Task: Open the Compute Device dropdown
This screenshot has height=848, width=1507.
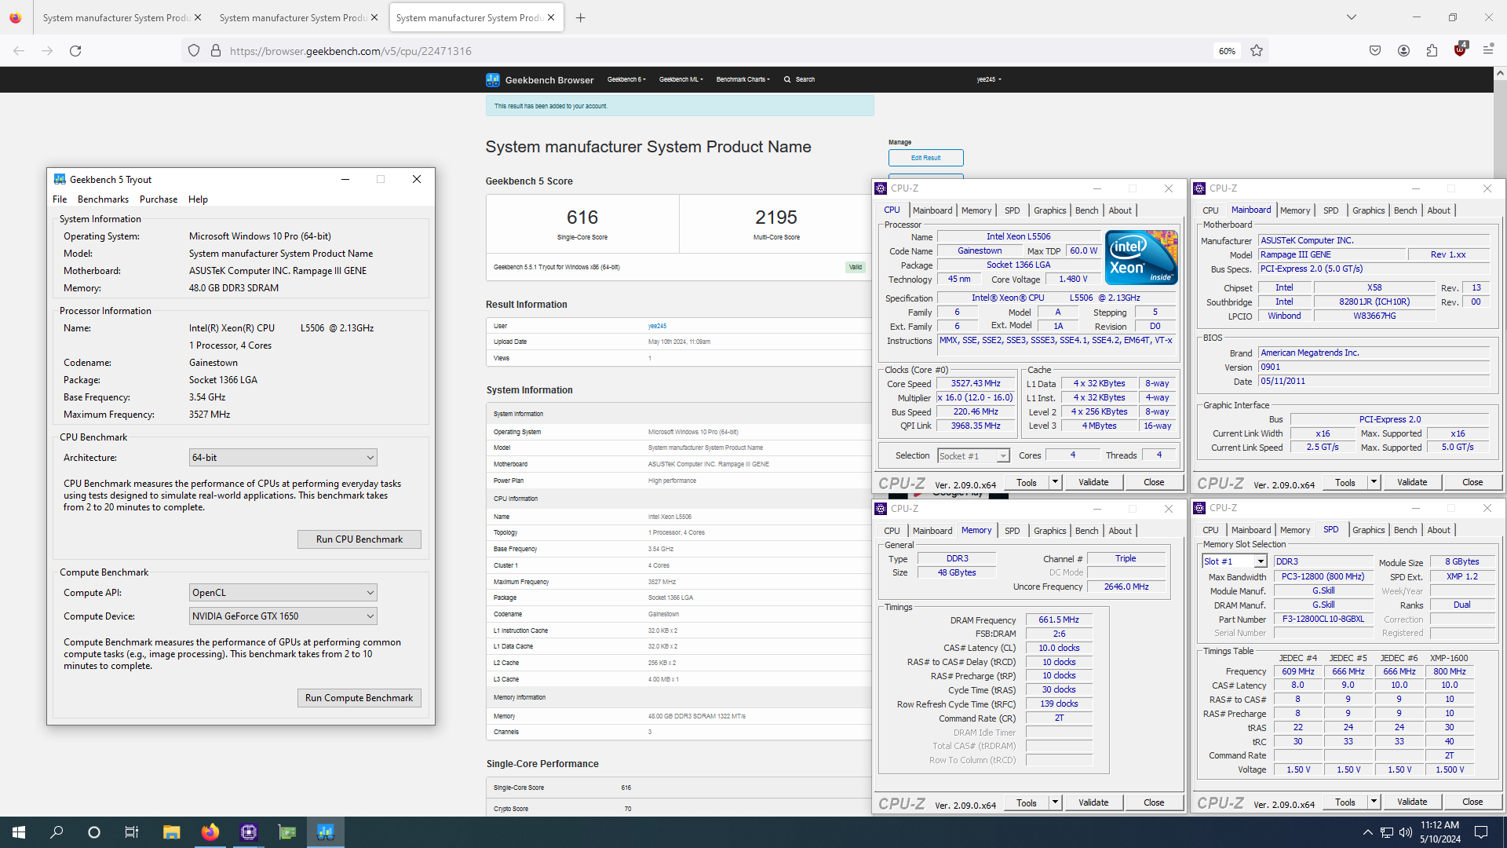Action: (283, 616)
